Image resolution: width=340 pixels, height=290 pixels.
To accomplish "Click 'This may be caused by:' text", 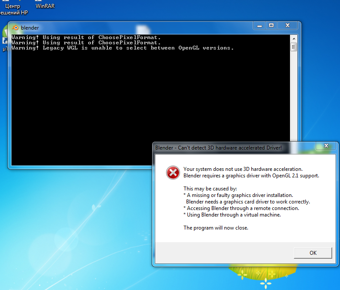I will point(210,189).
